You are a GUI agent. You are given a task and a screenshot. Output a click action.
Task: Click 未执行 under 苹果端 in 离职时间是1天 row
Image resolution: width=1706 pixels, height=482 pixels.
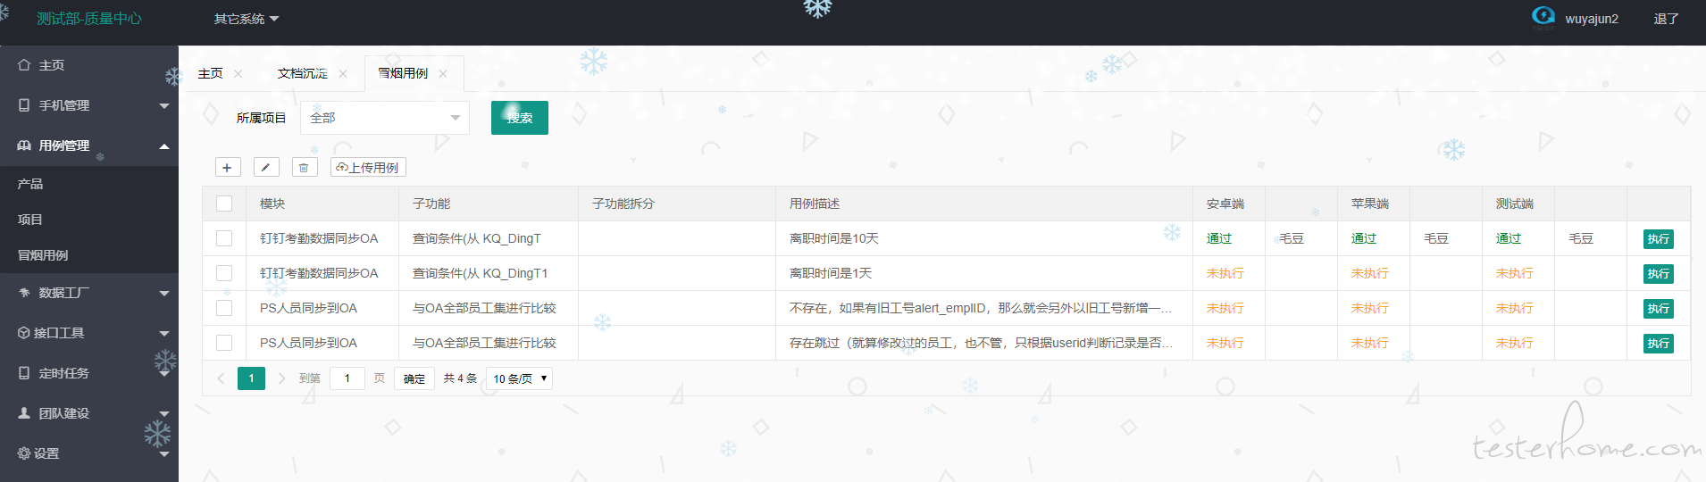pos(1370,273)
